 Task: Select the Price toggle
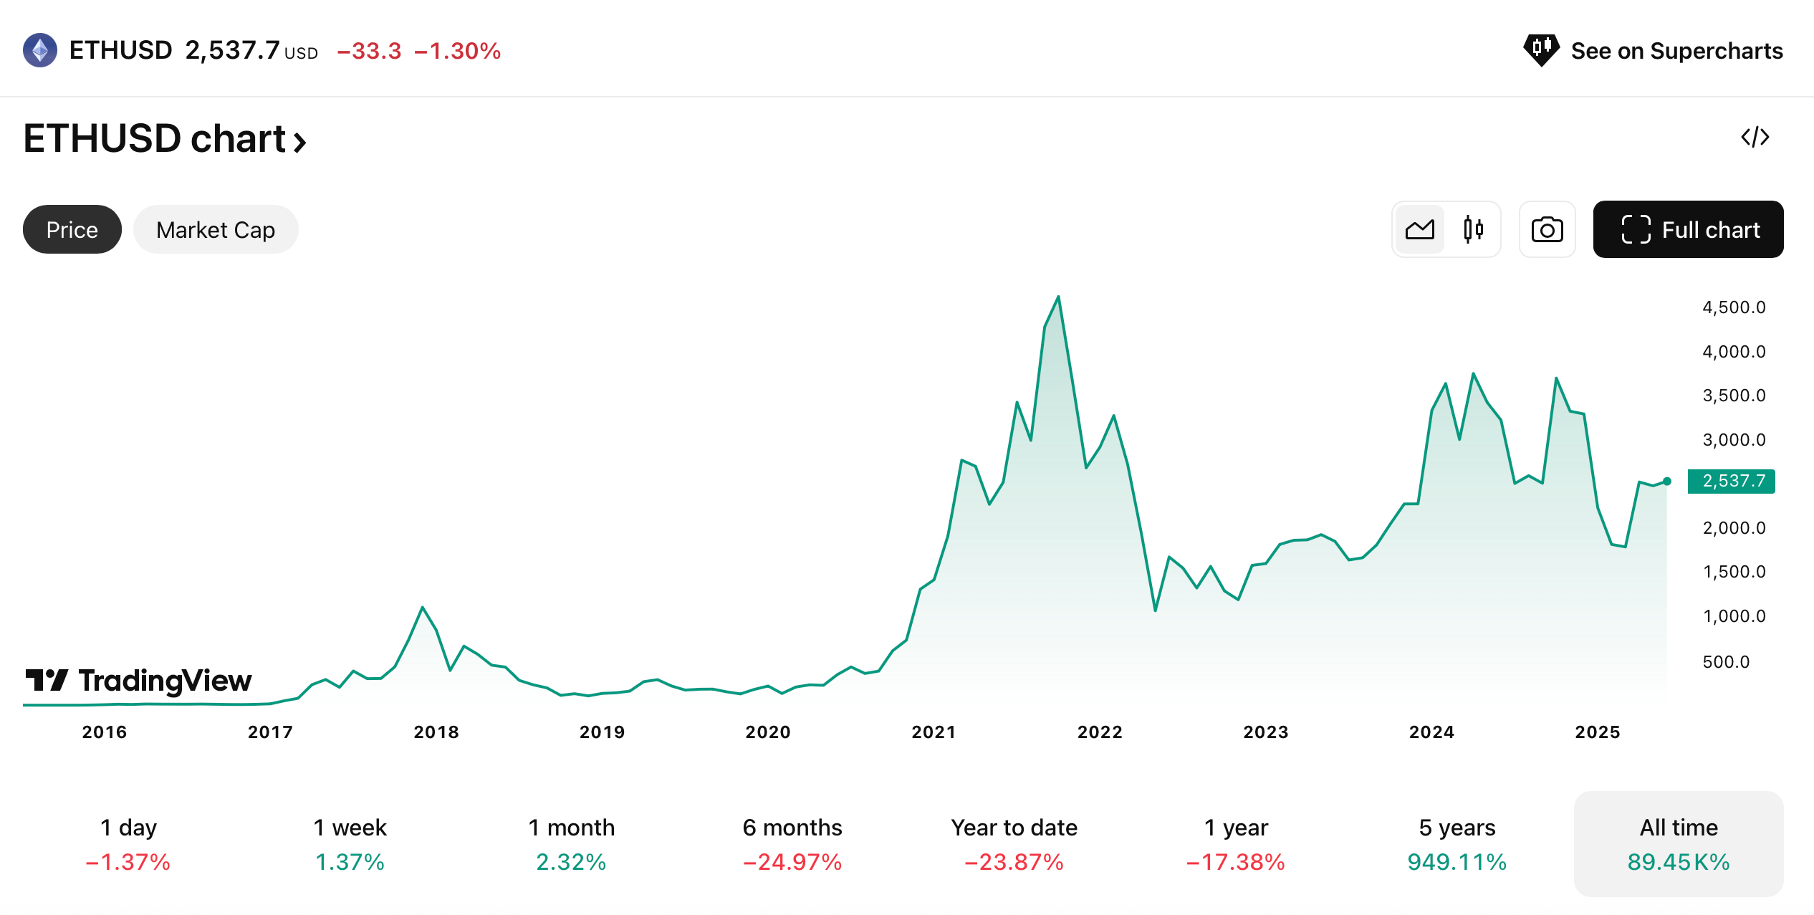point(72,229)
